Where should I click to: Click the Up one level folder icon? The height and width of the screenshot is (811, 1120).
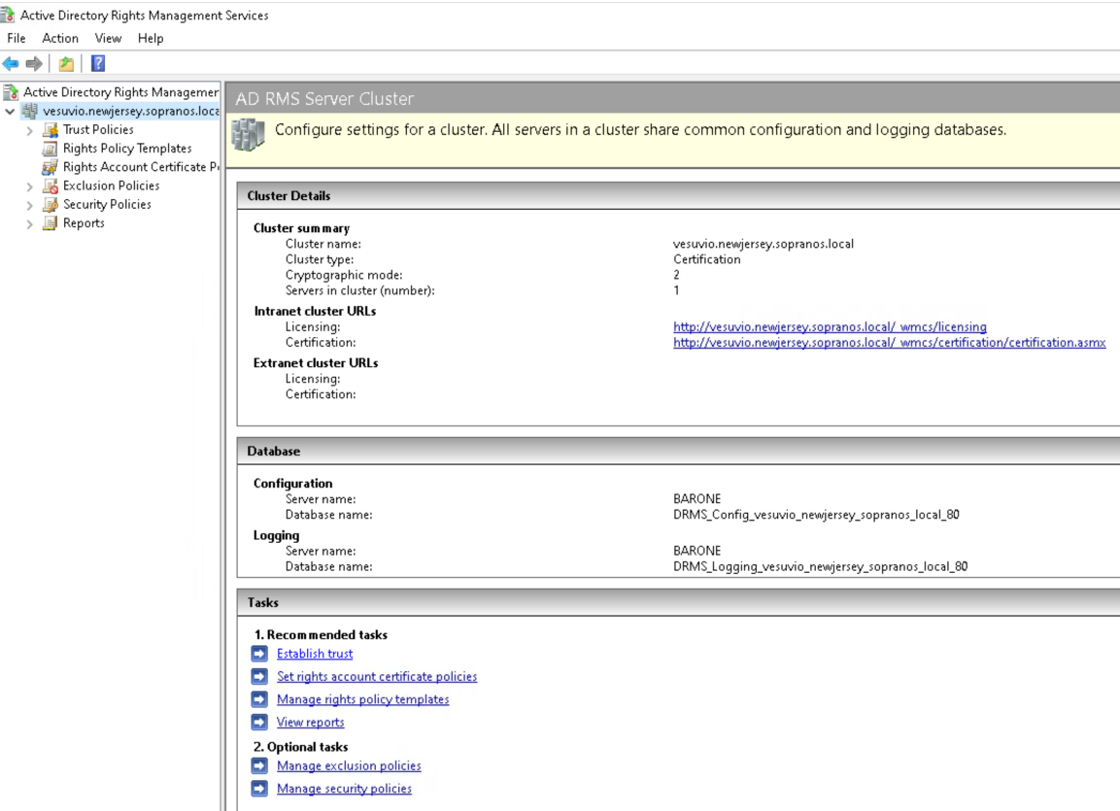click(66, 63)
